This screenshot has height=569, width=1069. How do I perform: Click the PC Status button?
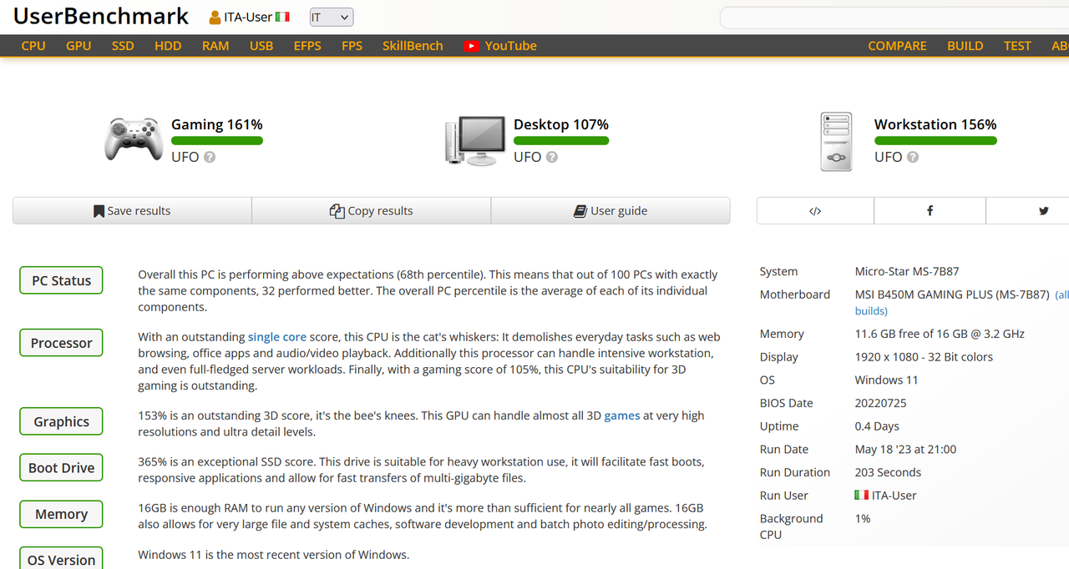tap(61, 280)
